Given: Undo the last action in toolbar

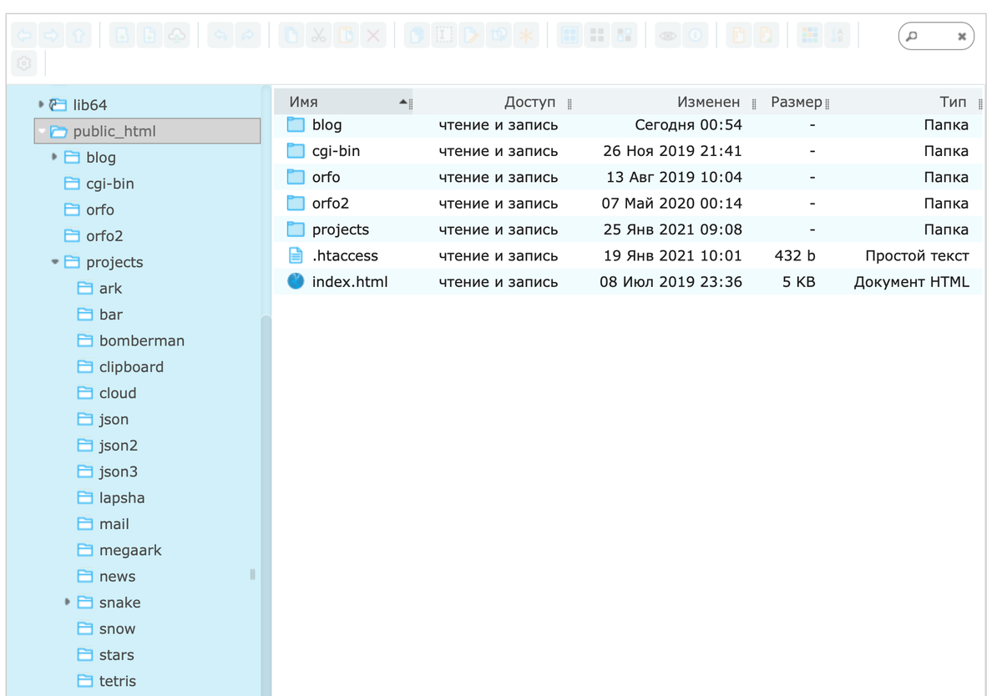Looking at the screenshot, I should [x=220, y=36].
